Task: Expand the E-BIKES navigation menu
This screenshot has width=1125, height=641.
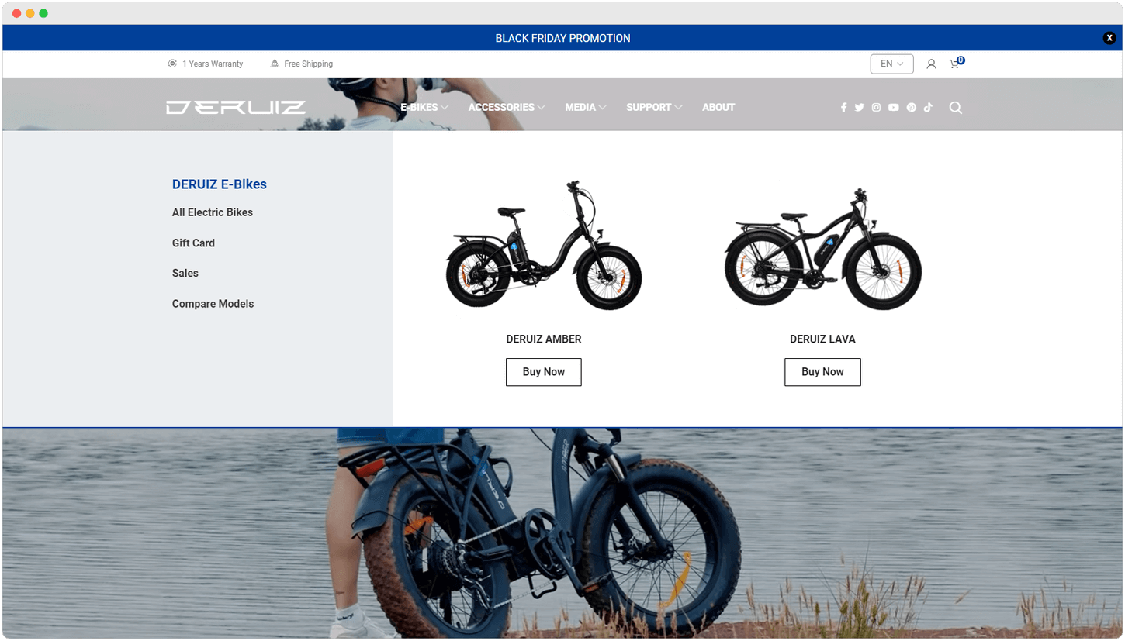Action: coord(424,107)
